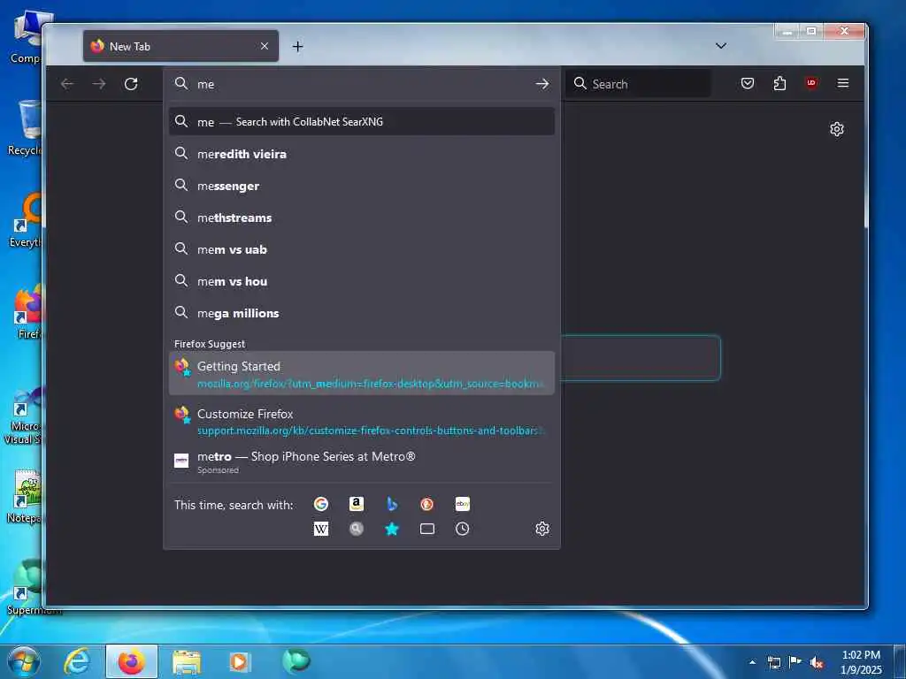Screen dimensions: 906x679
Task: Go back using the back arrow
Action: [x=67, y=84]
